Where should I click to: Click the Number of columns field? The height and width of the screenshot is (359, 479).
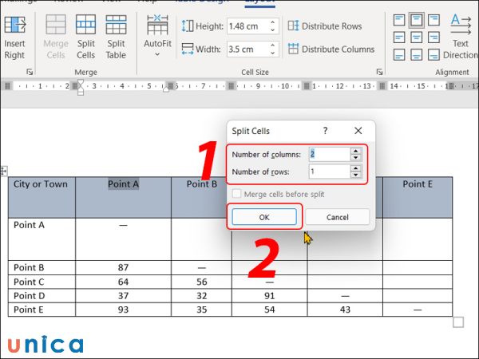point(329,154)
